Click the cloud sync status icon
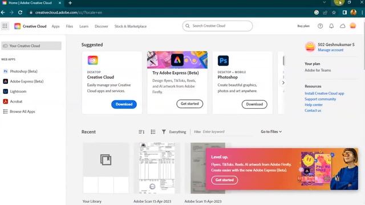Viewport: 365px width, 205px height. tap(342, 26)
